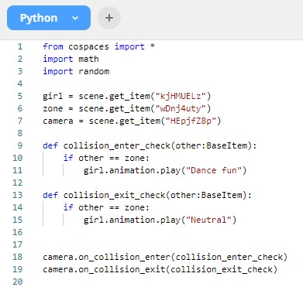Click the camera.on_collision_exit call line
The image size is (303, 287).
pos(160,269)
